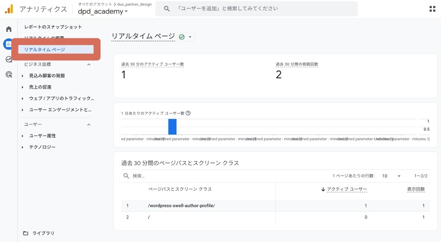Open the Home icon in left rail

click(9, 29)
